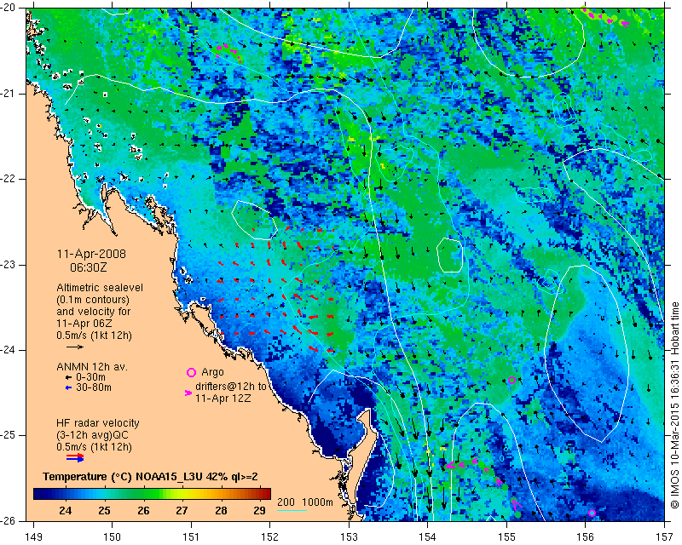Viewport: 682px width, 545px height.
Task: Click the 'drifters@12h to' text
Action: (x=230, y=387)
